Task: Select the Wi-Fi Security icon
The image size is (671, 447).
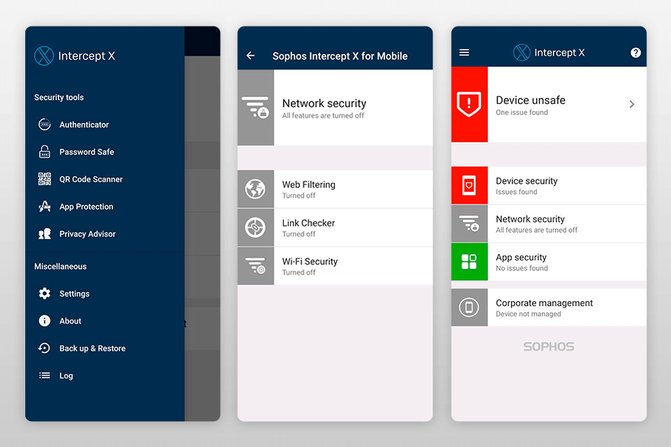Action: 255,266
